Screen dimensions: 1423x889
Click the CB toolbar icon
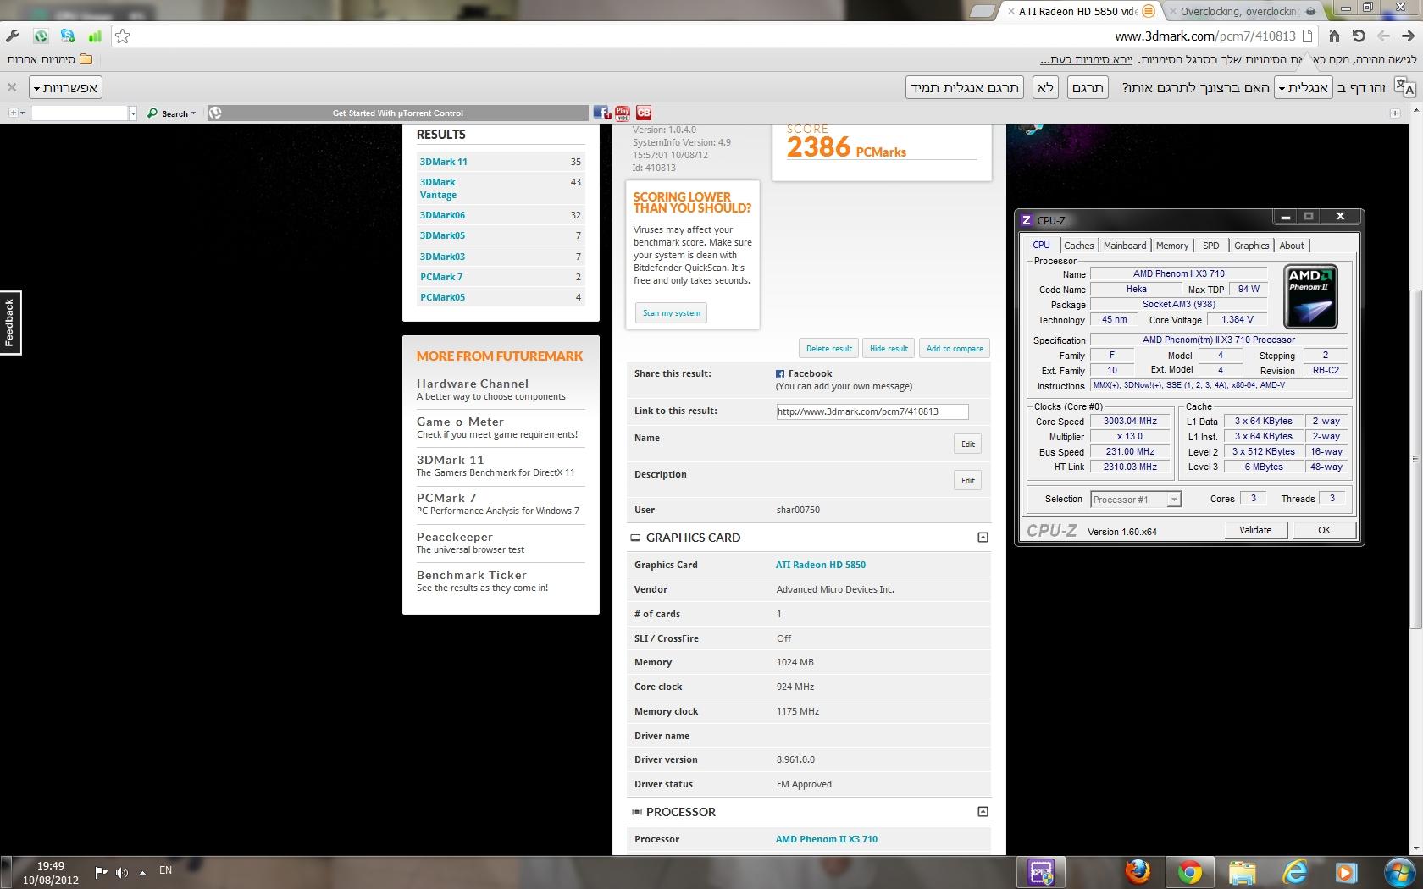644,113
